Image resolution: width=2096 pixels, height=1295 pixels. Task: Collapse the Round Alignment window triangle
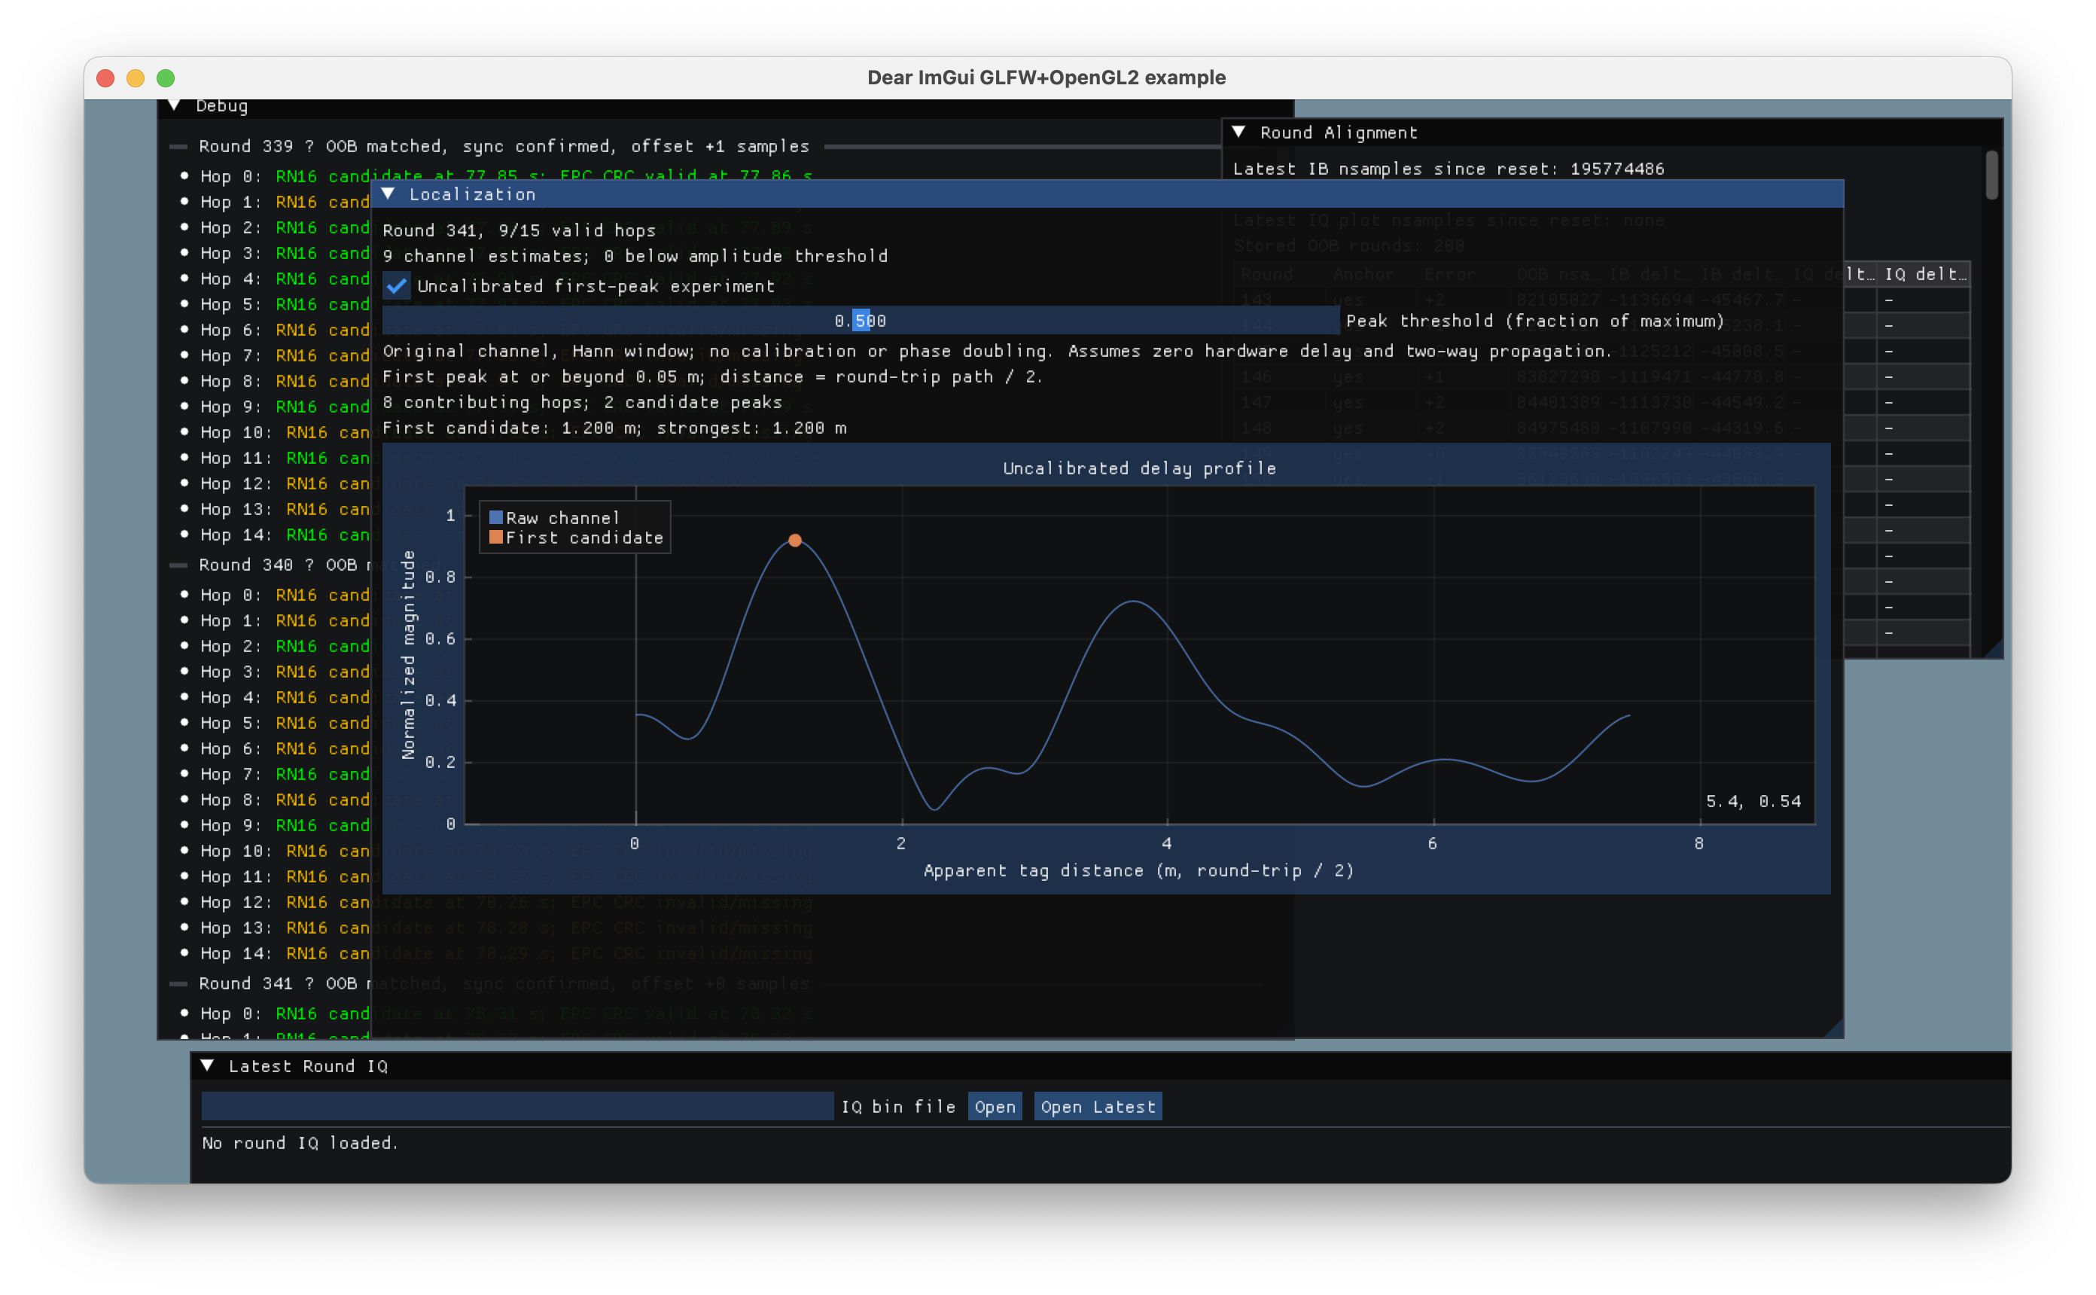1239,132
